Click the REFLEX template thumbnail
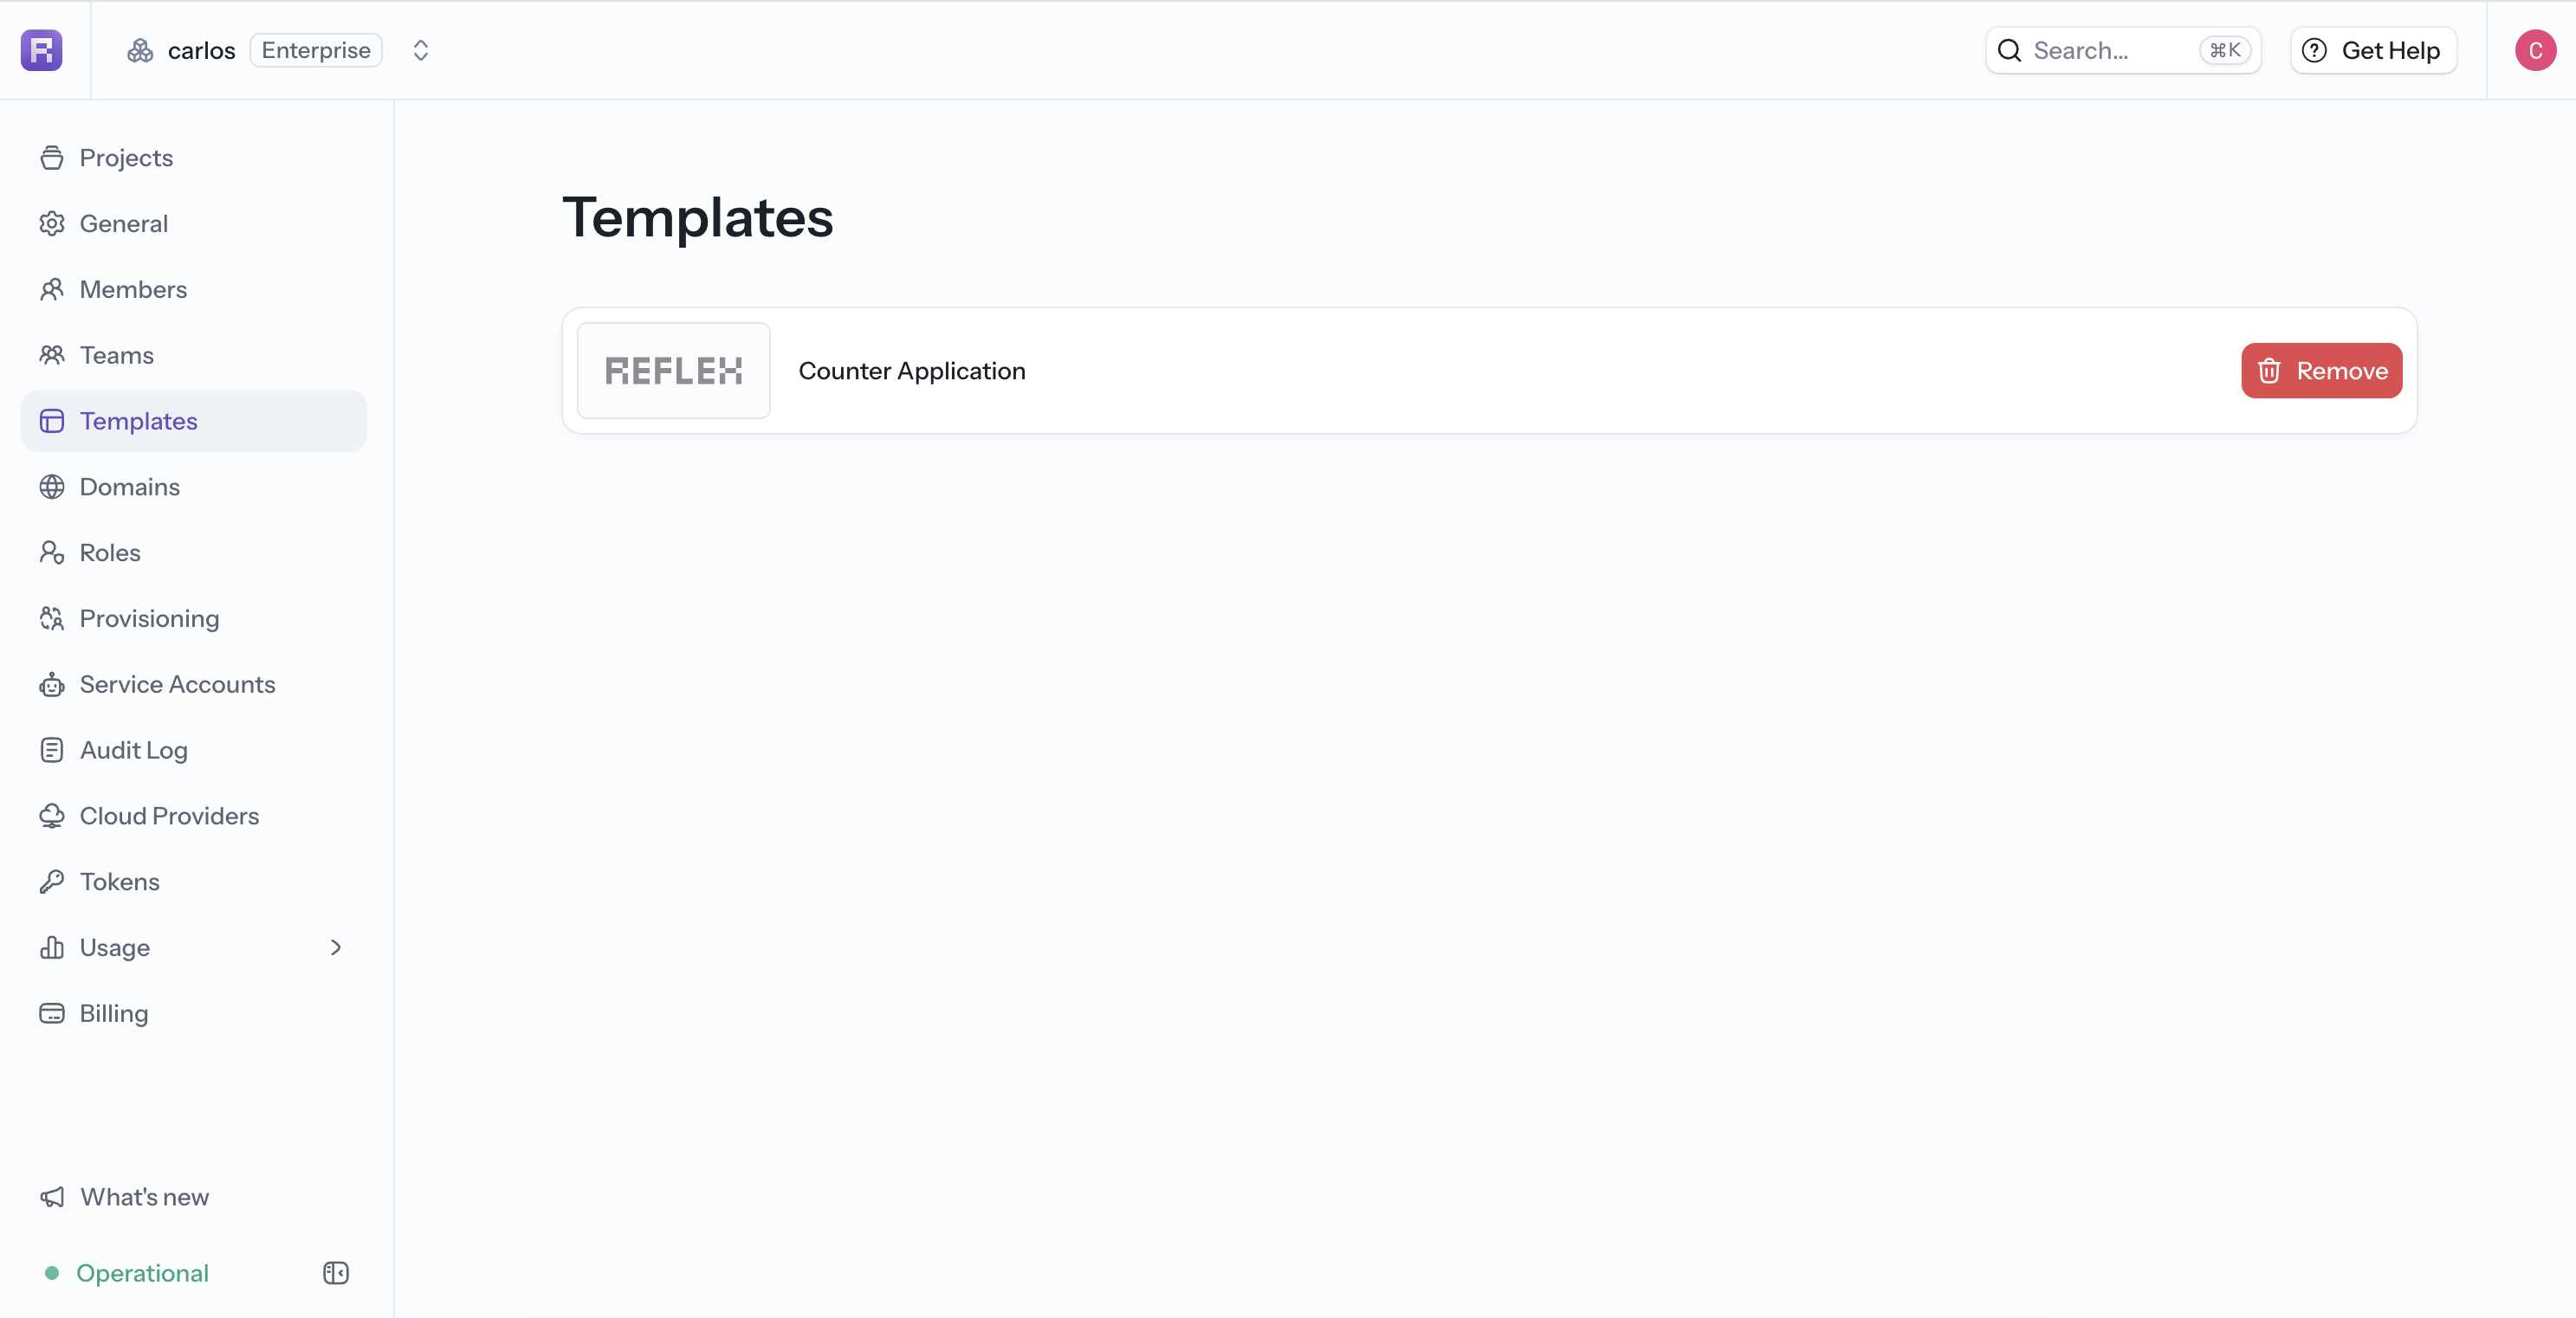The image size is (2576, 1318). point(674,370)
